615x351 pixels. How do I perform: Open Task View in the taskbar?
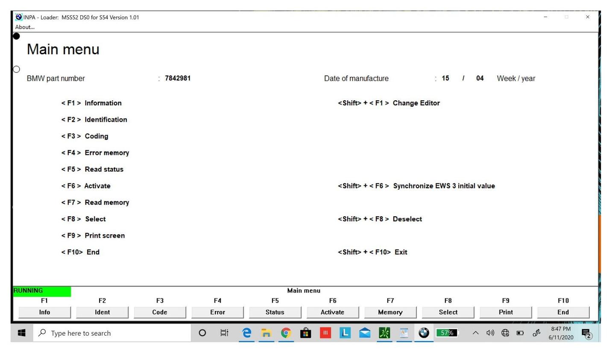224,333
